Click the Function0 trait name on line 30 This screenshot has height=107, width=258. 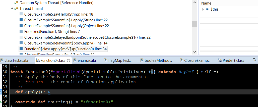37,72
